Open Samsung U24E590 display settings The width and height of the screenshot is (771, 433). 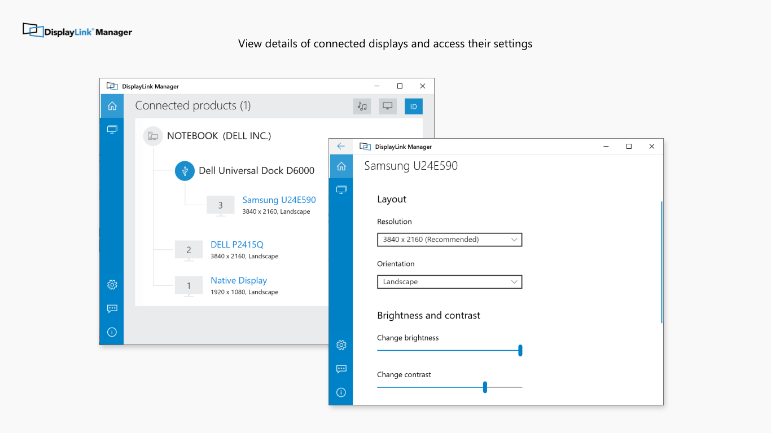[279, 200]
